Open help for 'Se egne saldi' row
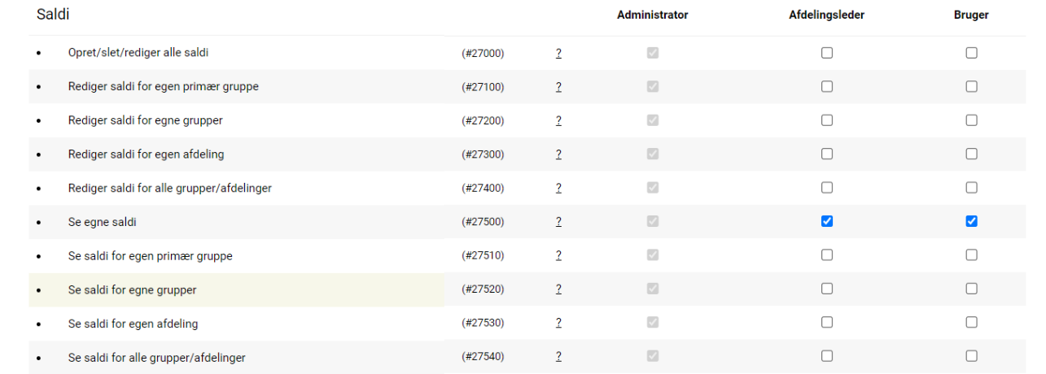The image size is (1046, 374). click(x=559, y=222)
